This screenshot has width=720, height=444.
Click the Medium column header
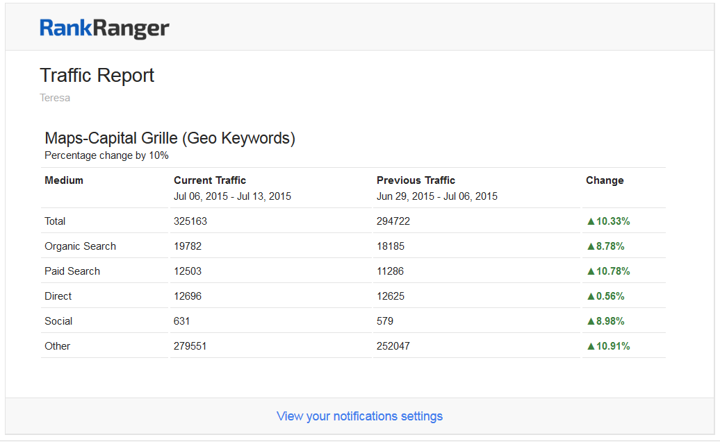click(64, 180)
